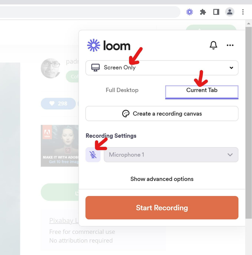Click the Start Recording button
This screenshot has width=252, height=255.
tap(162, 208)
